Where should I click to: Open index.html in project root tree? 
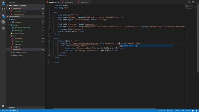click(x=17, y=49)
